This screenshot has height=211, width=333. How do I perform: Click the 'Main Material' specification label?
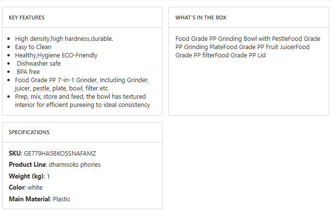(x=29, y=199)
